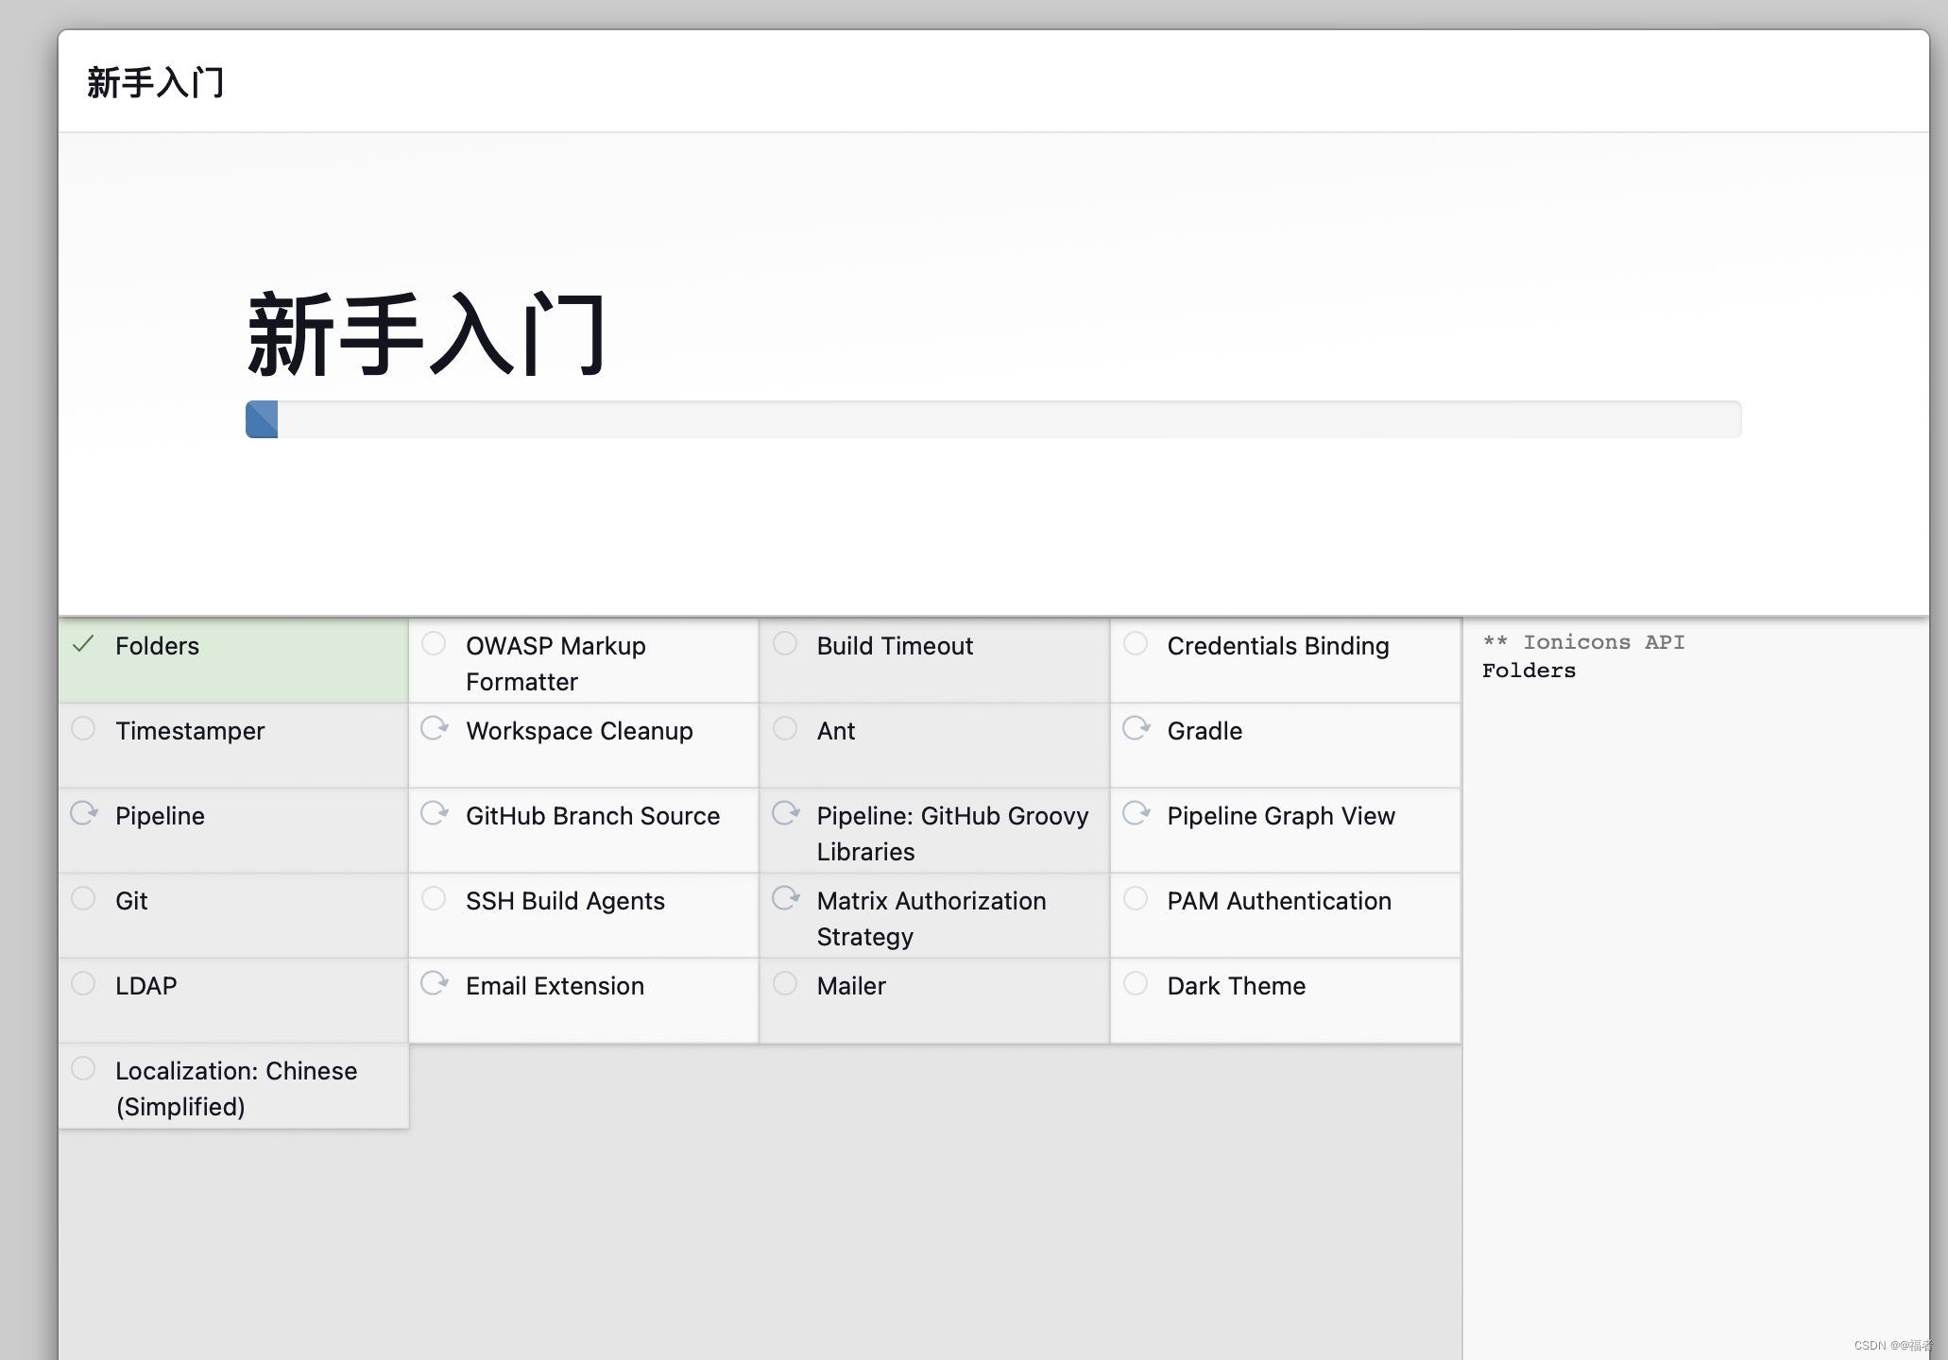Click the spinning install icon beside Workspace Cleanup

click(x=435, y=728)
